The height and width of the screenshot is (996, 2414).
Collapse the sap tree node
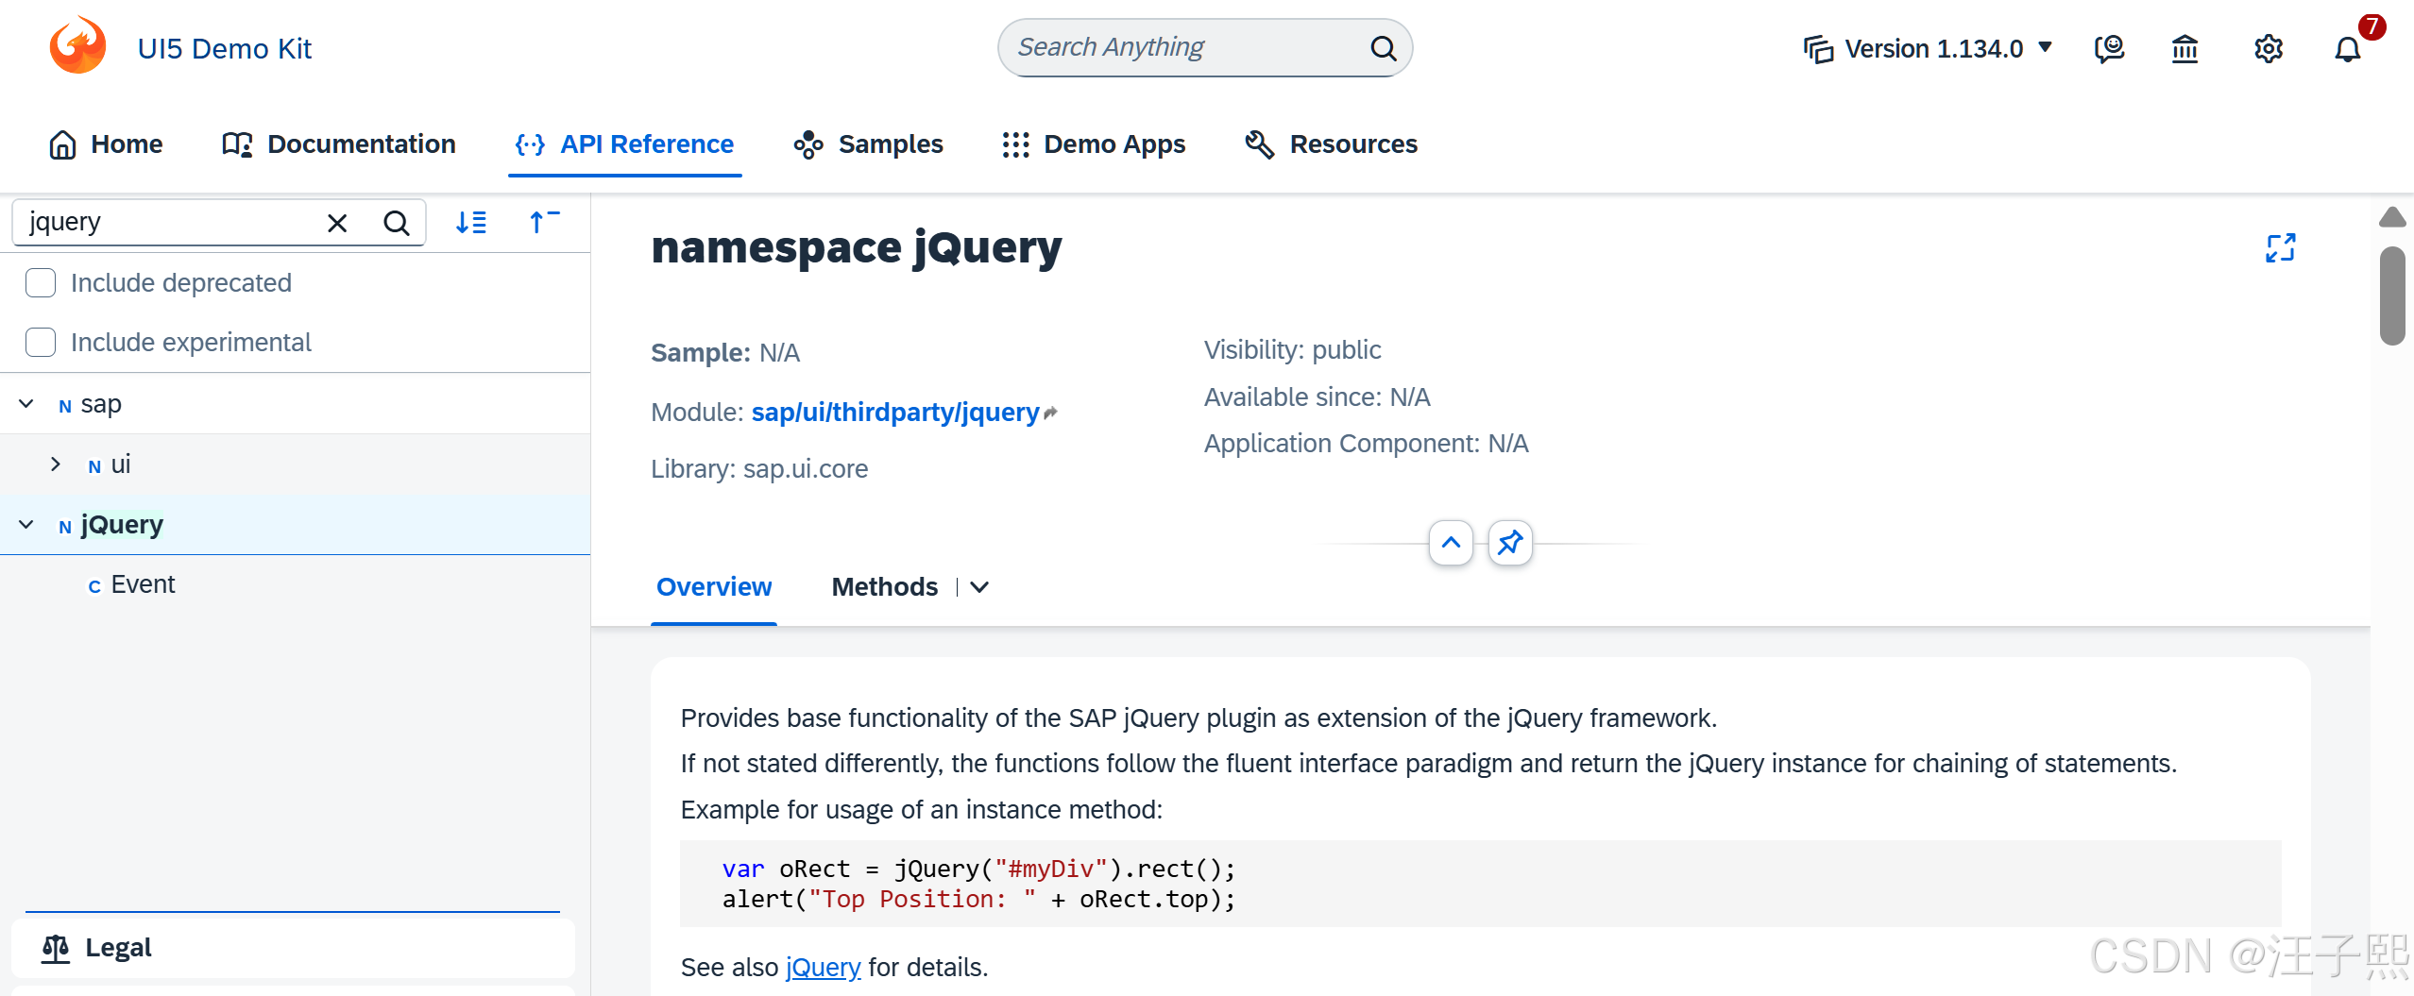[26, 404]
